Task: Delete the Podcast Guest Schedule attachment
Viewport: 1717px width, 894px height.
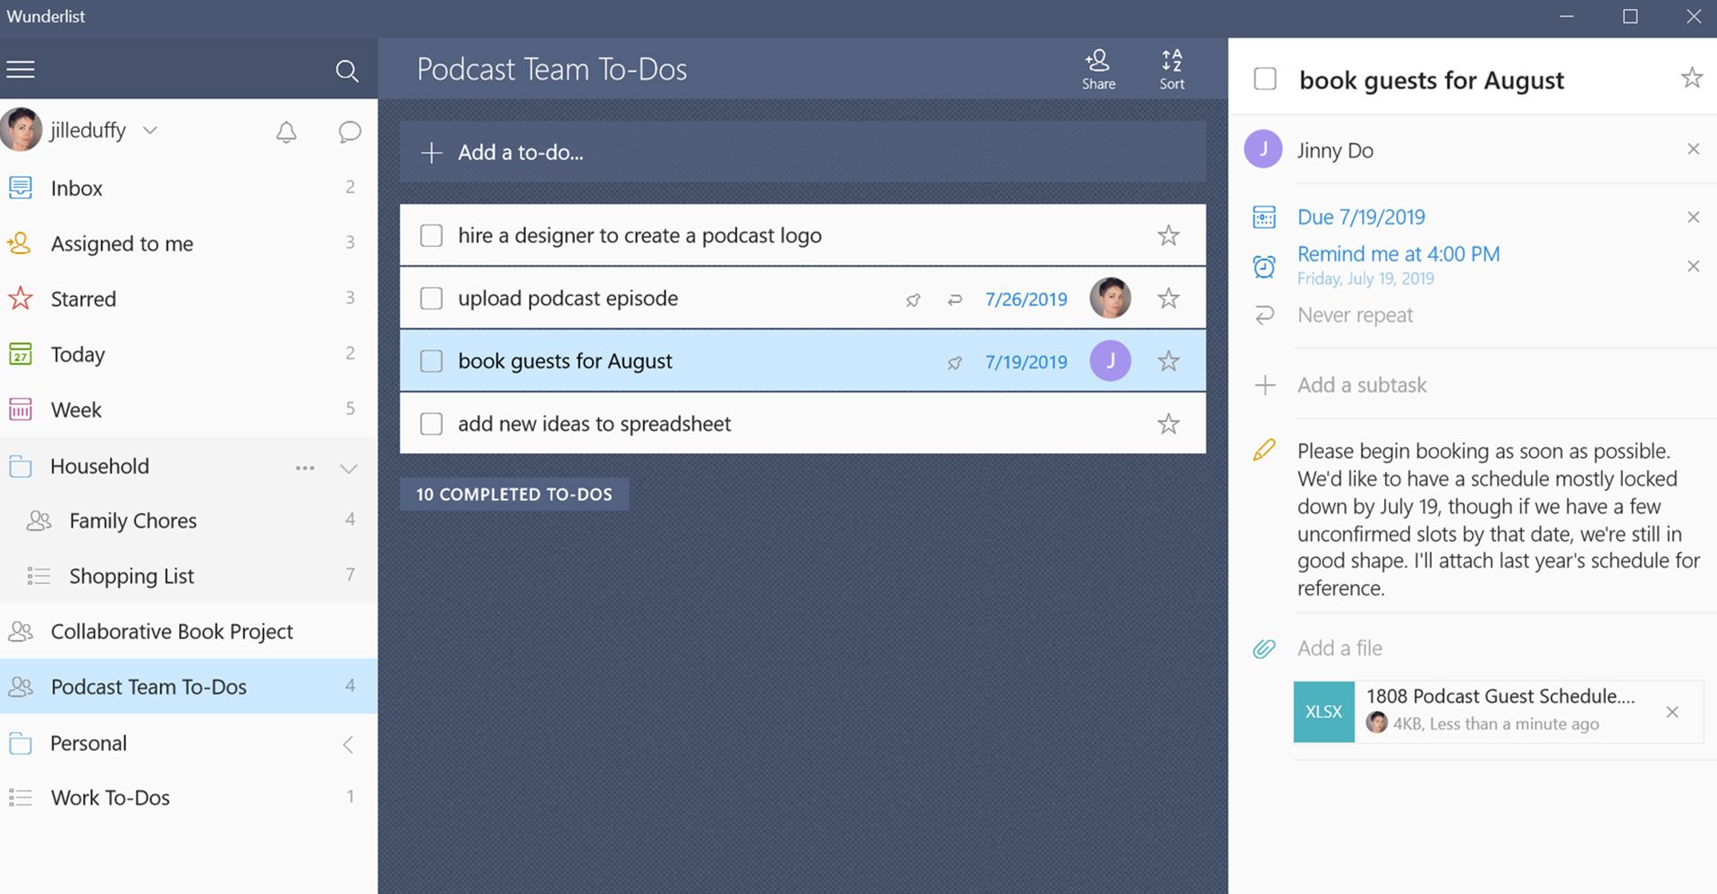Action: [x=1672, y=713]
